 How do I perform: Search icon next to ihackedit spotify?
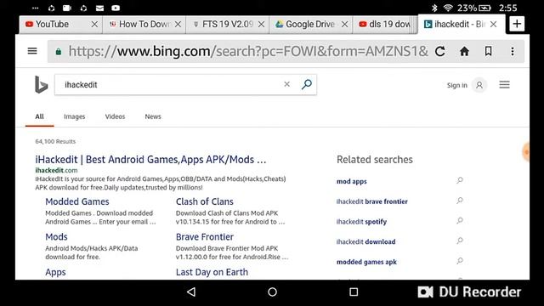click(x=460, y=220)
